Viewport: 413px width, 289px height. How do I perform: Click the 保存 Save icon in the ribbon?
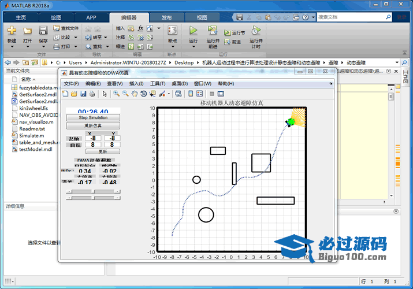point(43,31)
